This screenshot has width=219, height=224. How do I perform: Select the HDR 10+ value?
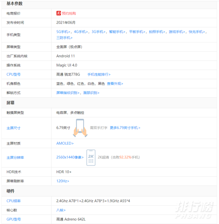tap(64, 172)
